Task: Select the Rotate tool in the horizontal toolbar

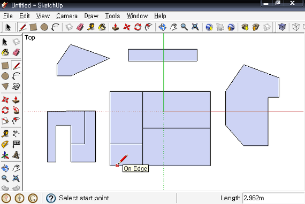Action: (x=138, y=27)
